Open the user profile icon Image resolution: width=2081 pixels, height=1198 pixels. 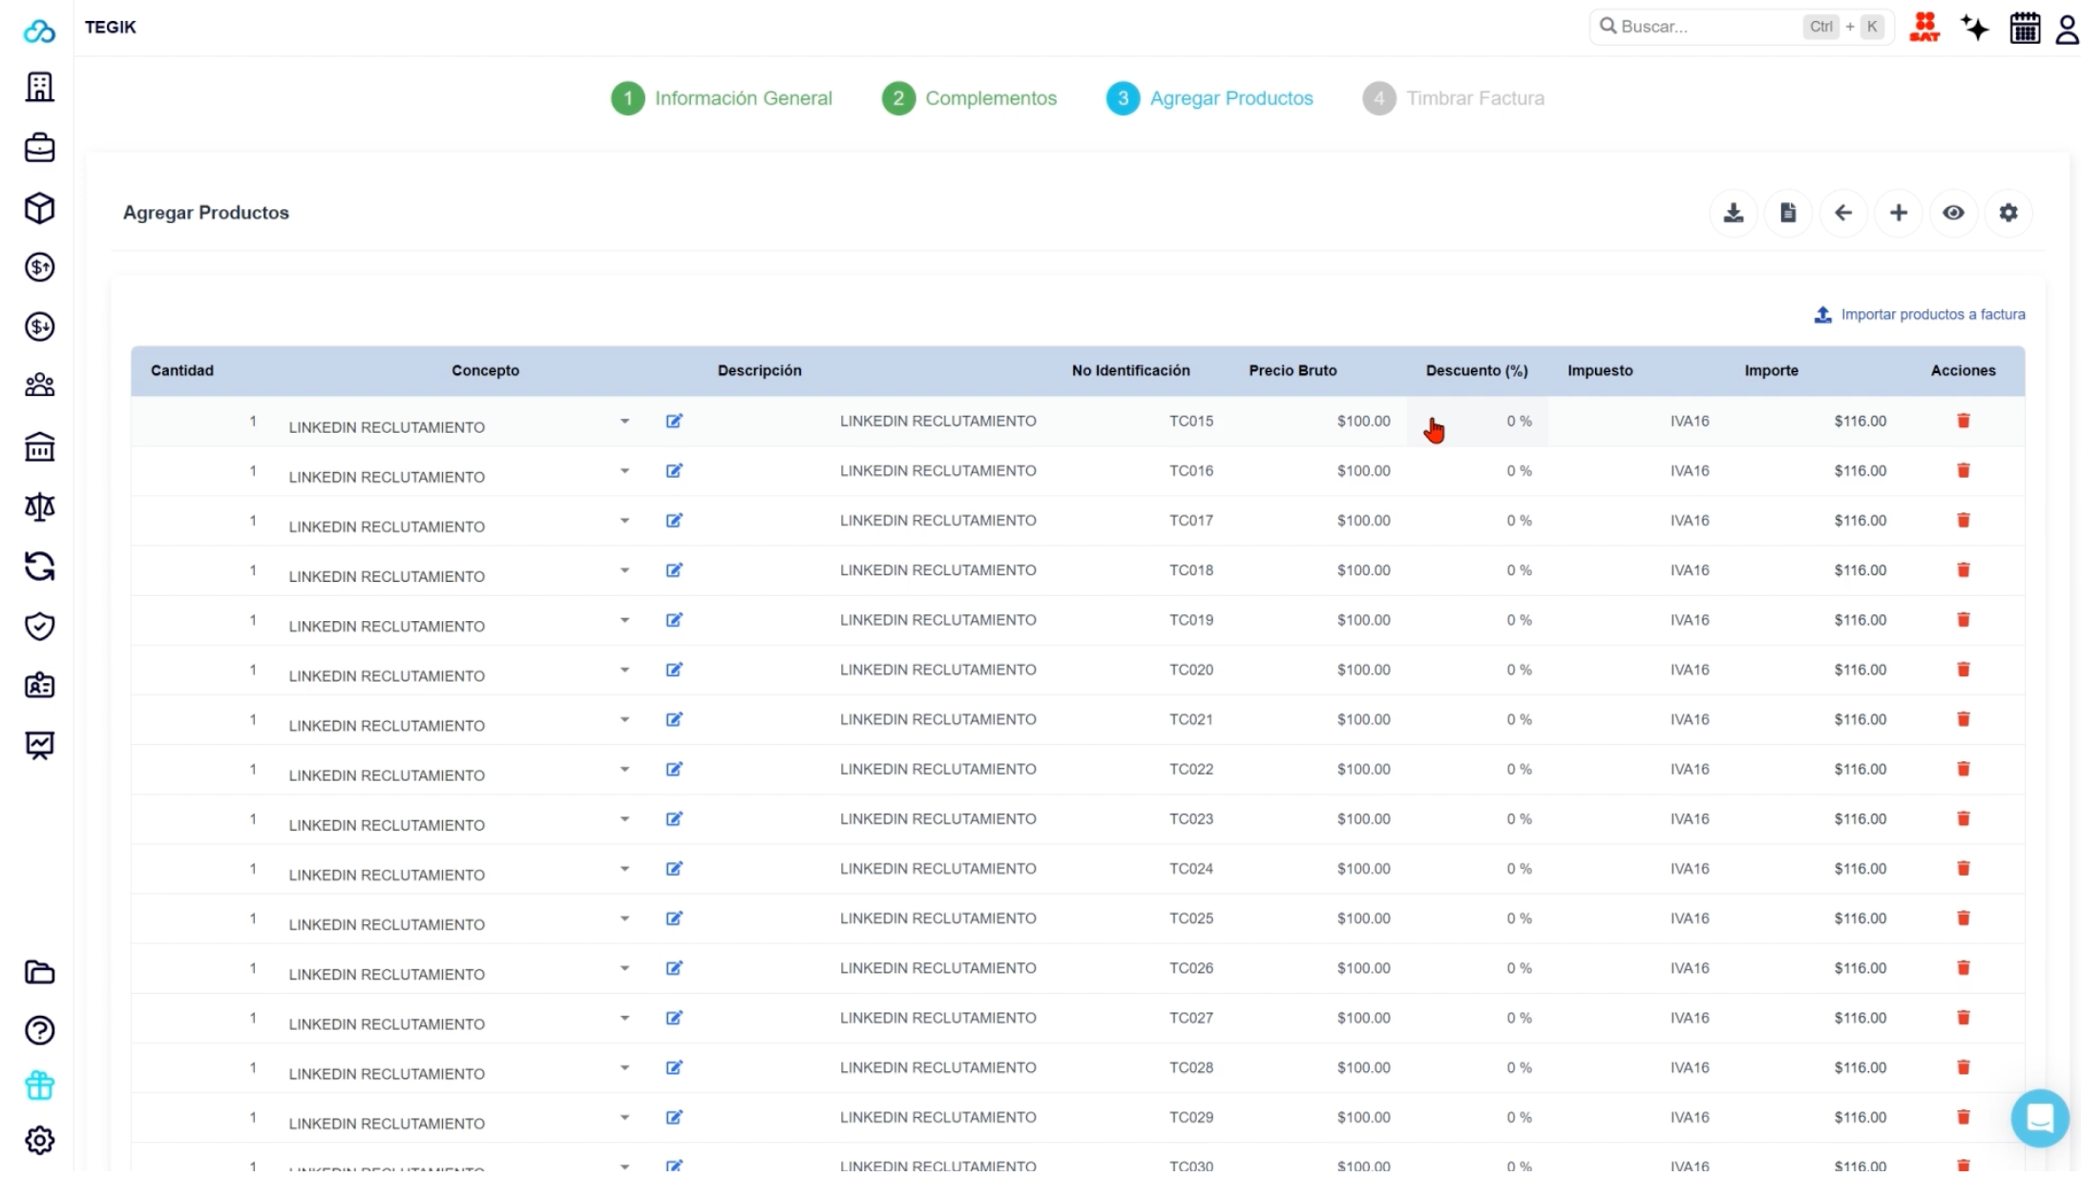[2067, 28]
